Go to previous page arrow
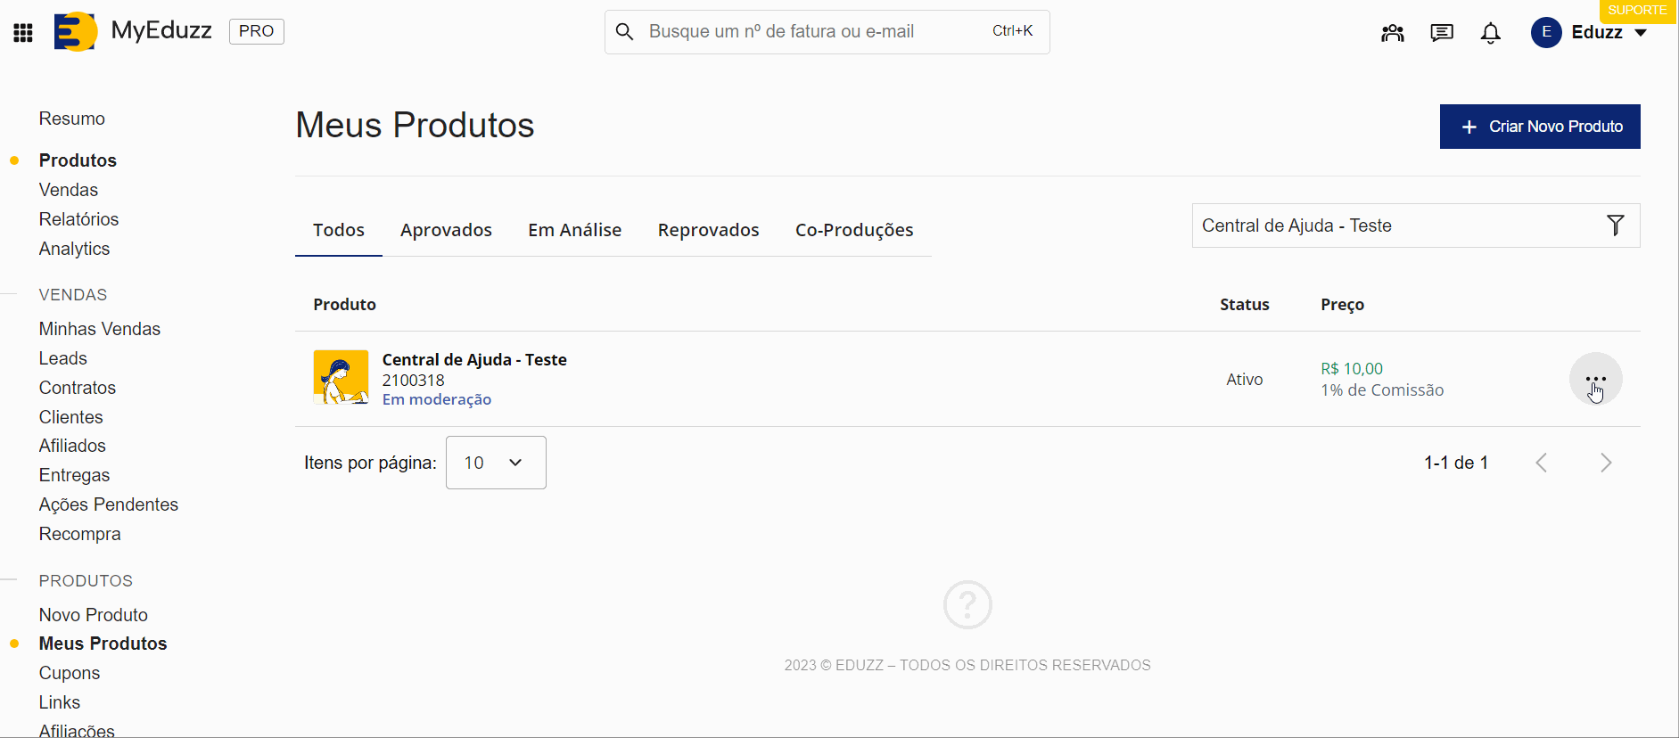 [x=1541, y=463]
